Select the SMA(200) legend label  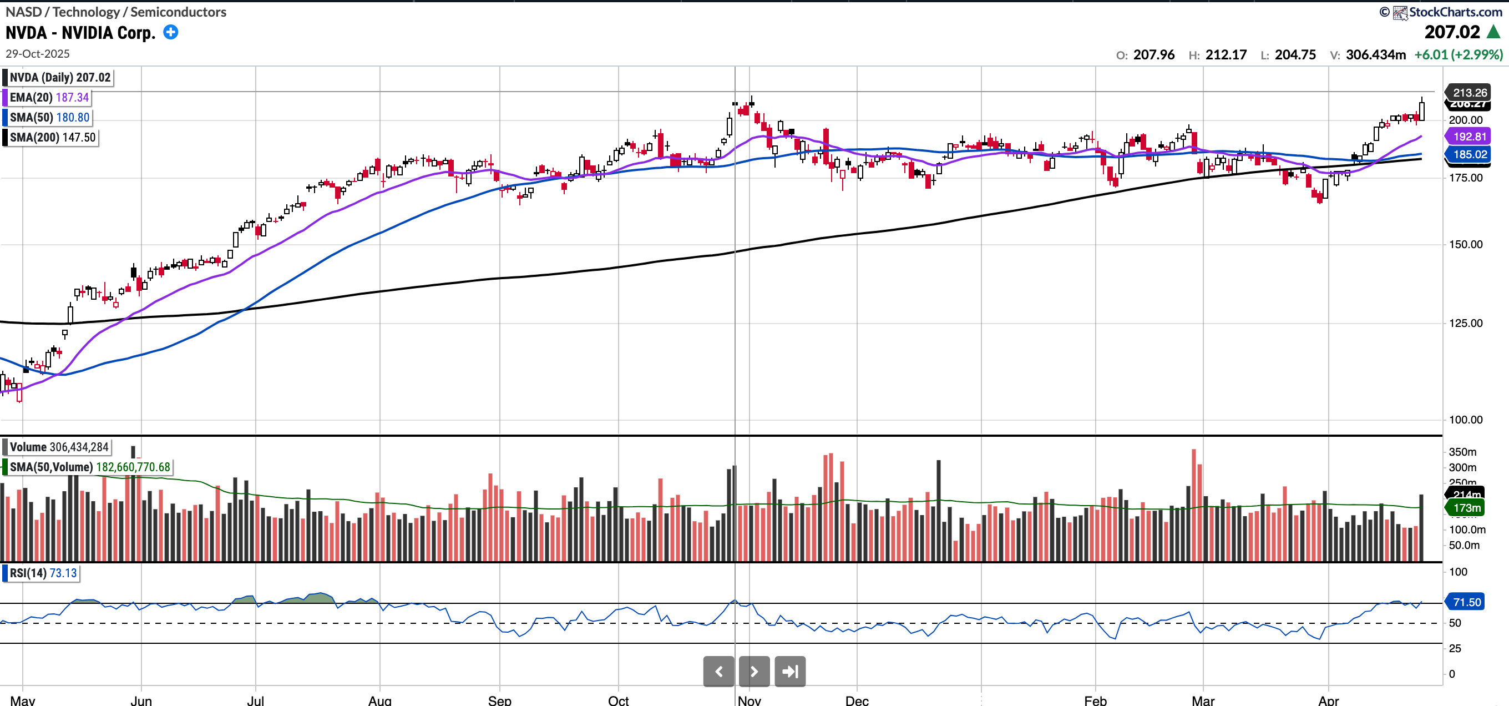[x=52, y=138]
